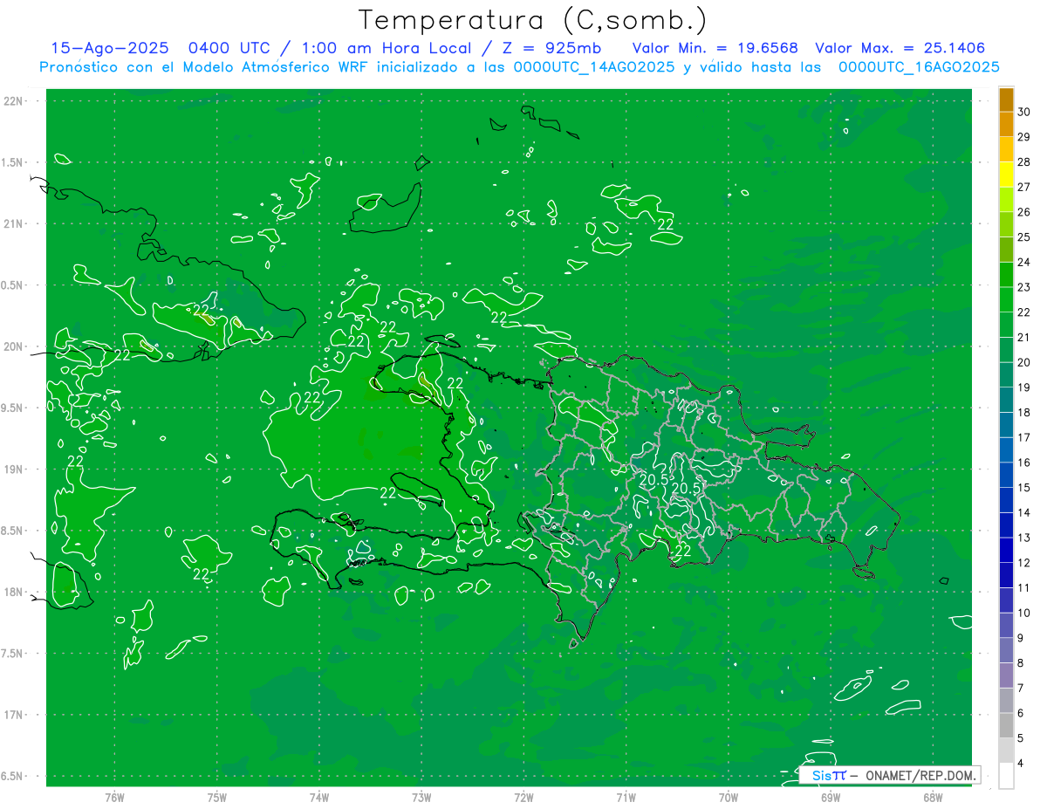The width and height of the screenshot is (1047, 809).
Task: Click the latitude axis label '21N'
Action: click(14, 223)
